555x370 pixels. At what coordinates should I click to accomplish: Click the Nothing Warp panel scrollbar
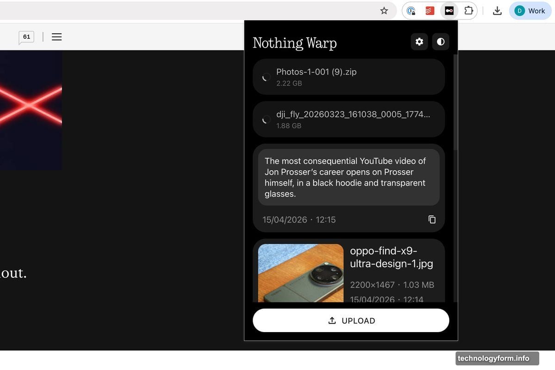point(455,102)
